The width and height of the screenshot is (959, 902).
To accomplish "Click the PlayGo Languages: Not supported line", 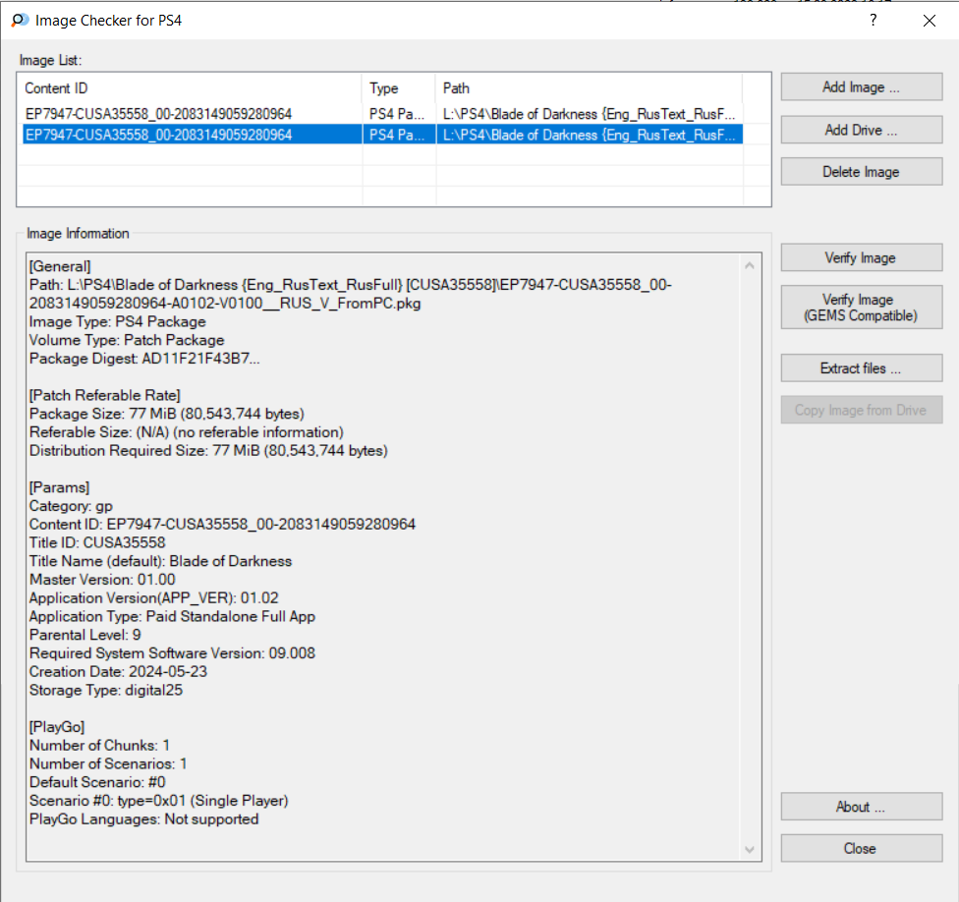I will [143, 818].
